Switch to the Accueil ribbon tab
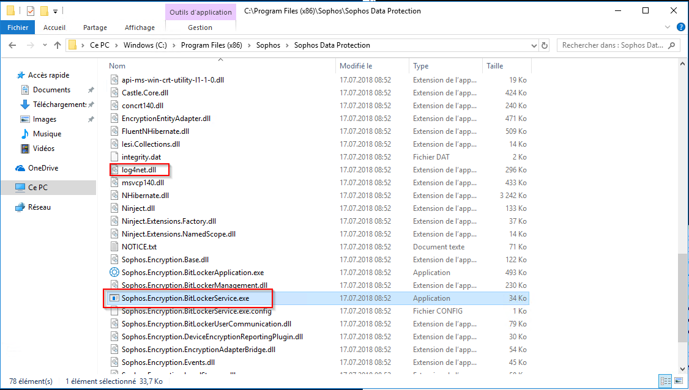This screenshot has height=390, width=689. pos(54,28)
